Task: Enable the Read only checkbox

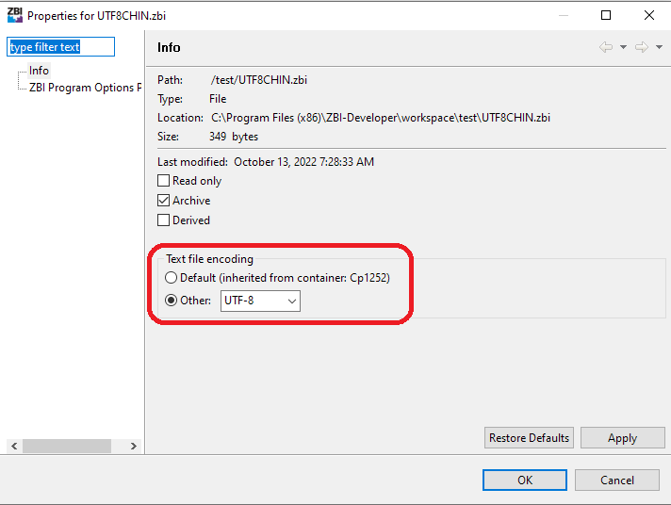Action: 164,181
